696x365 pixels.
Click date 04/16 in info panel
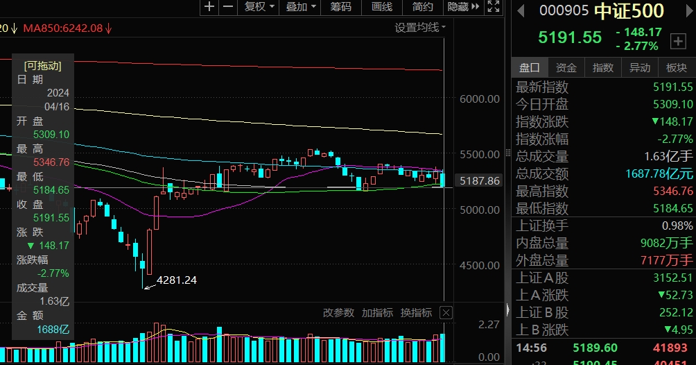[x=57, y=107]
